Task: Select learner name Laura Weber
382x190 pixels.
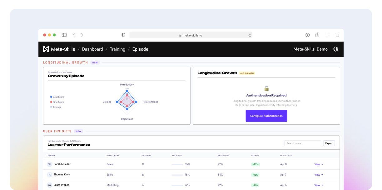Action: click(x=61, y=185)
